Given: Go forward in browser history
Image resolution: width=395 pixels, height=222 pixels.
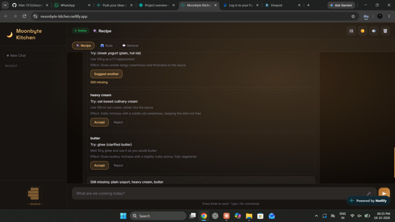Looking at the screenshot, I should pos(15,16).
